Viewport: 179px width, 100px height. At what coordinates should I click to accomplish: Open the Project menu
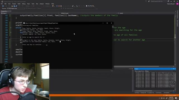(x=14, y=4)
